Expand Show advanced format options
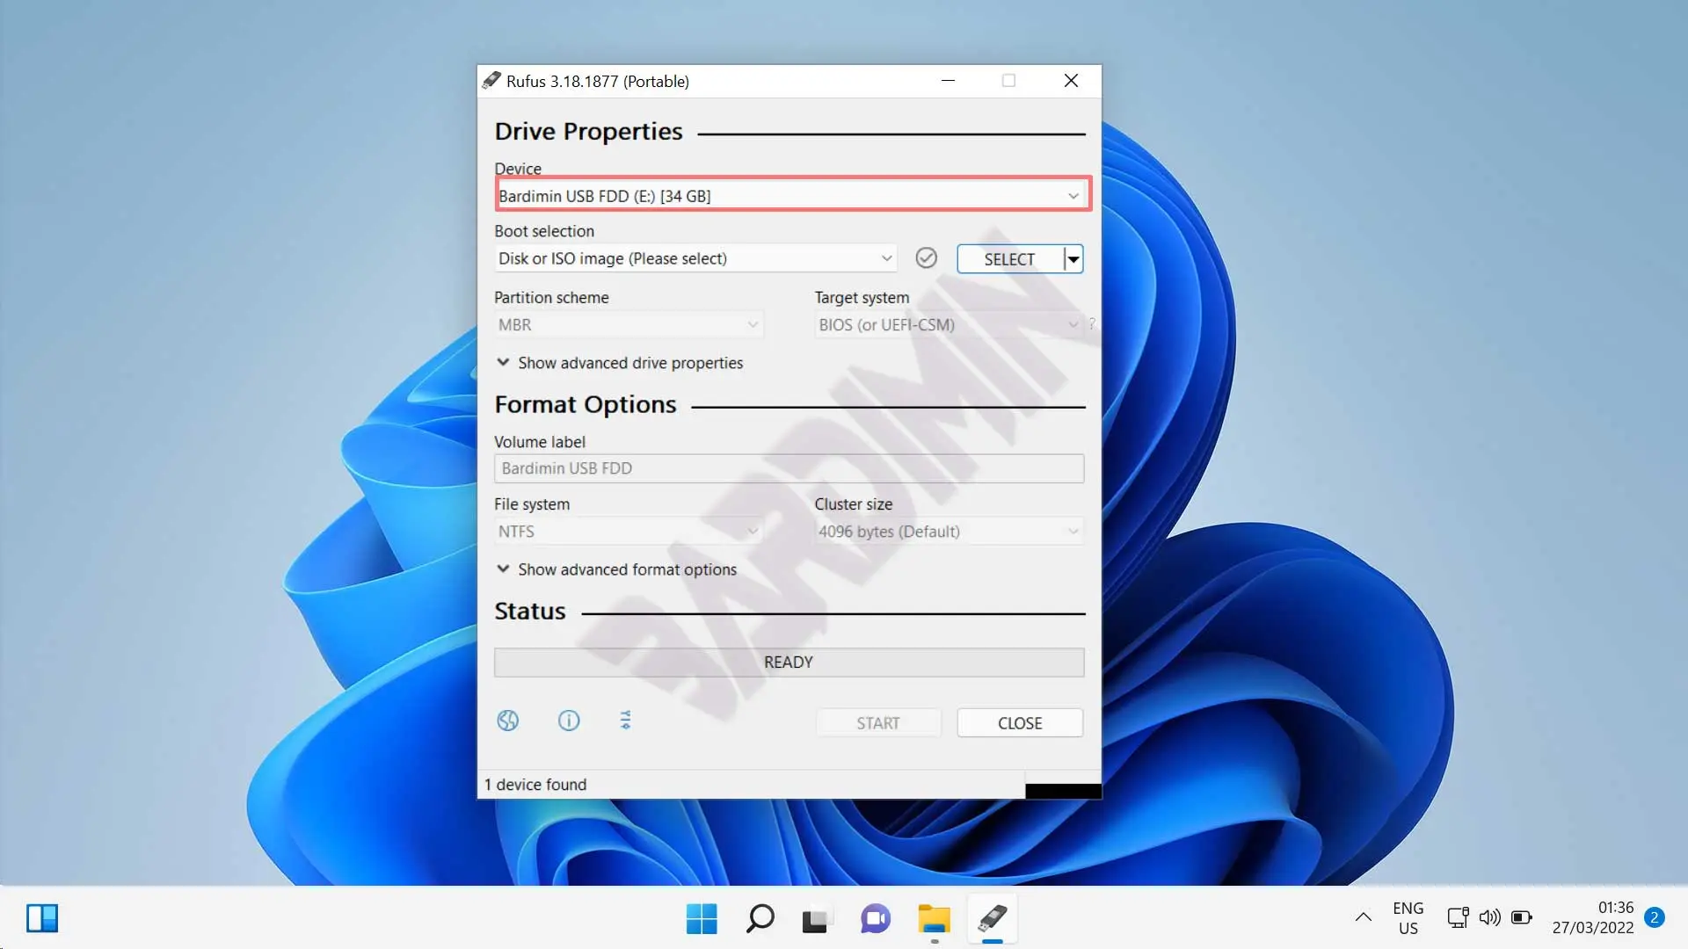The image size is (1688, 949). (617, 569)
